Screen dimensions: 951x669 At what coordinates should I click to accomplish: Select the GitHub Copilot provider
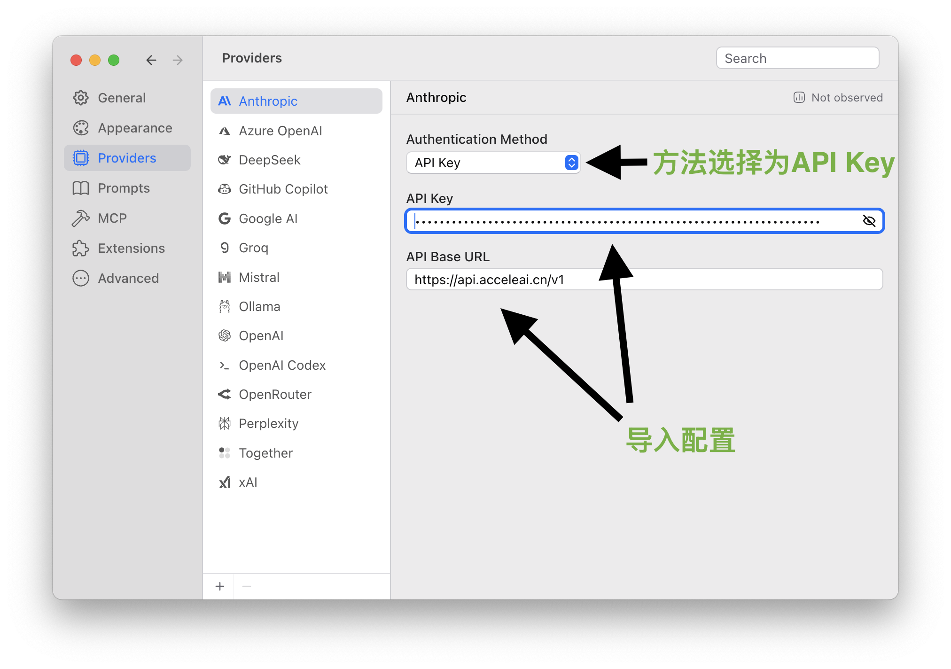(x=283, y=189)
